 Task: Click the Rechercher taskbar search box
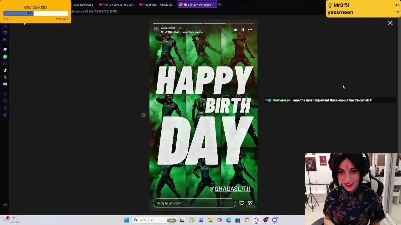pos(155,220)
